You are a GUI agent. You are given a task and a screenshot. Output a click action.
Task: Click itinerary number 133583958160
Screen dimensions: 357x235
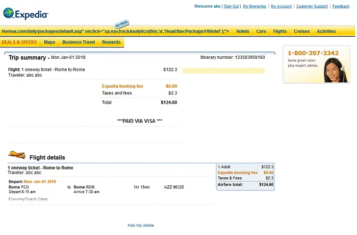coord(250,57)
